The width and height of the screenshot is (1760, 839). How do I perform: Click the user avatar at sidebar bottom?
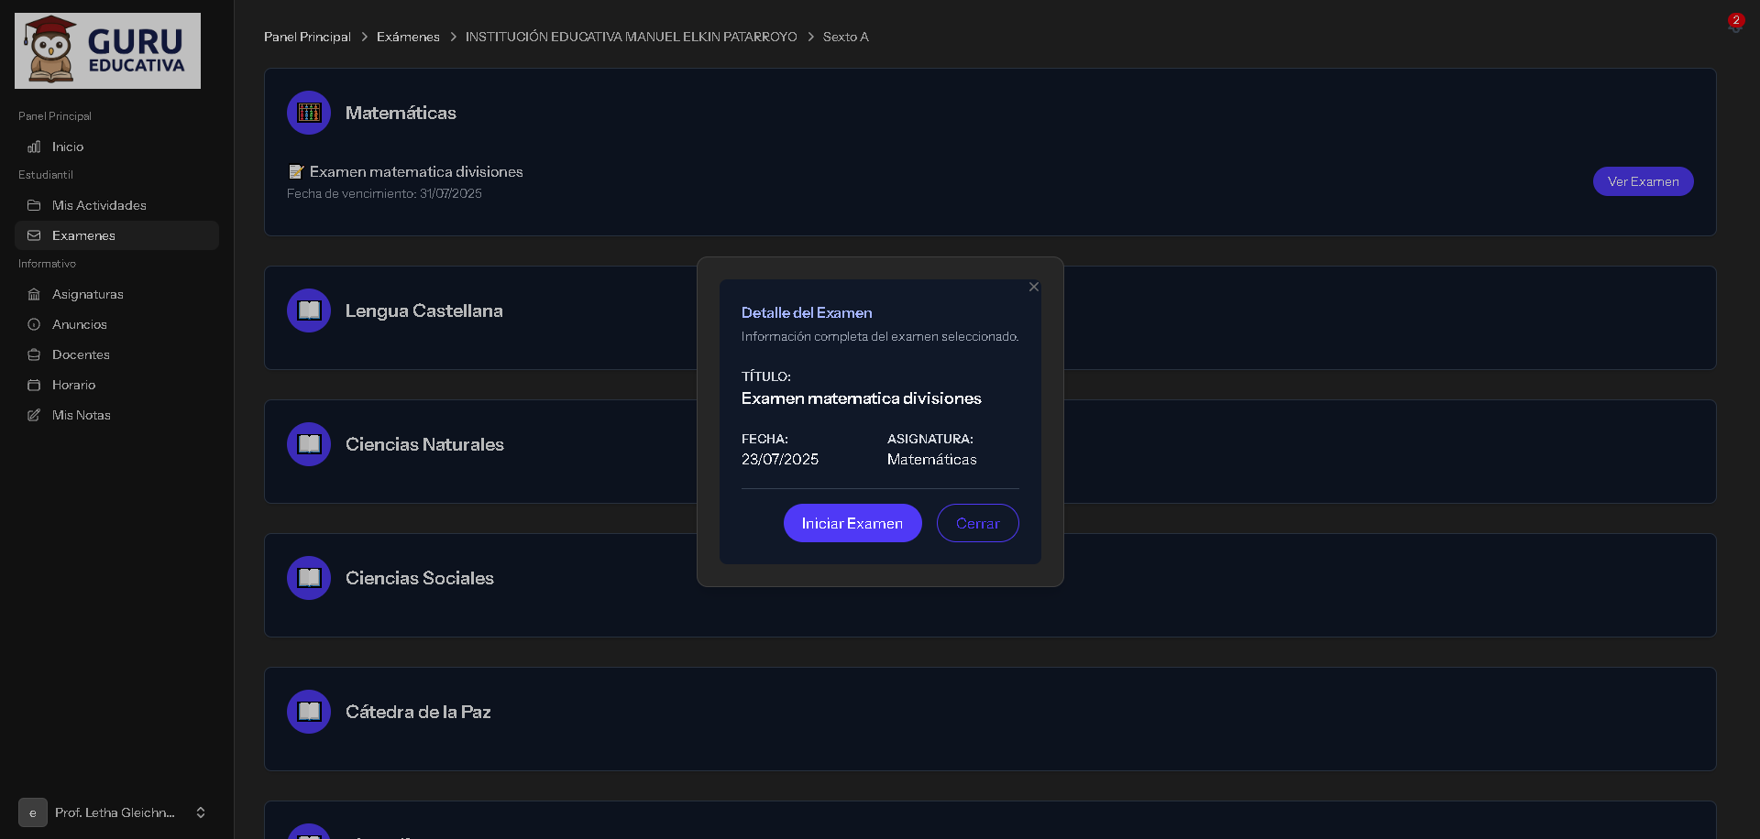pos(33,812)
